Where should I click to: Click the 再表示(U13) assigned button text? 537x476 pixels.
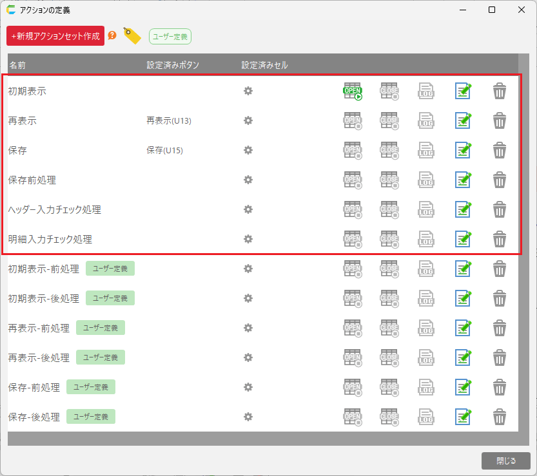169,121
